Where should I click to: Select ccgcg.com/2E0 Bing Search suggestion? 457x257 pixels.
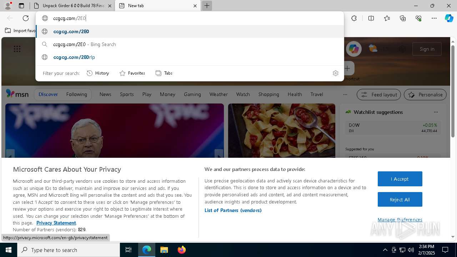[x=190, y=44]
